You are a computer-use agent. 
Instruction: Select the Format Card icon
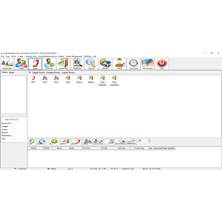click(x=148, y=64)
